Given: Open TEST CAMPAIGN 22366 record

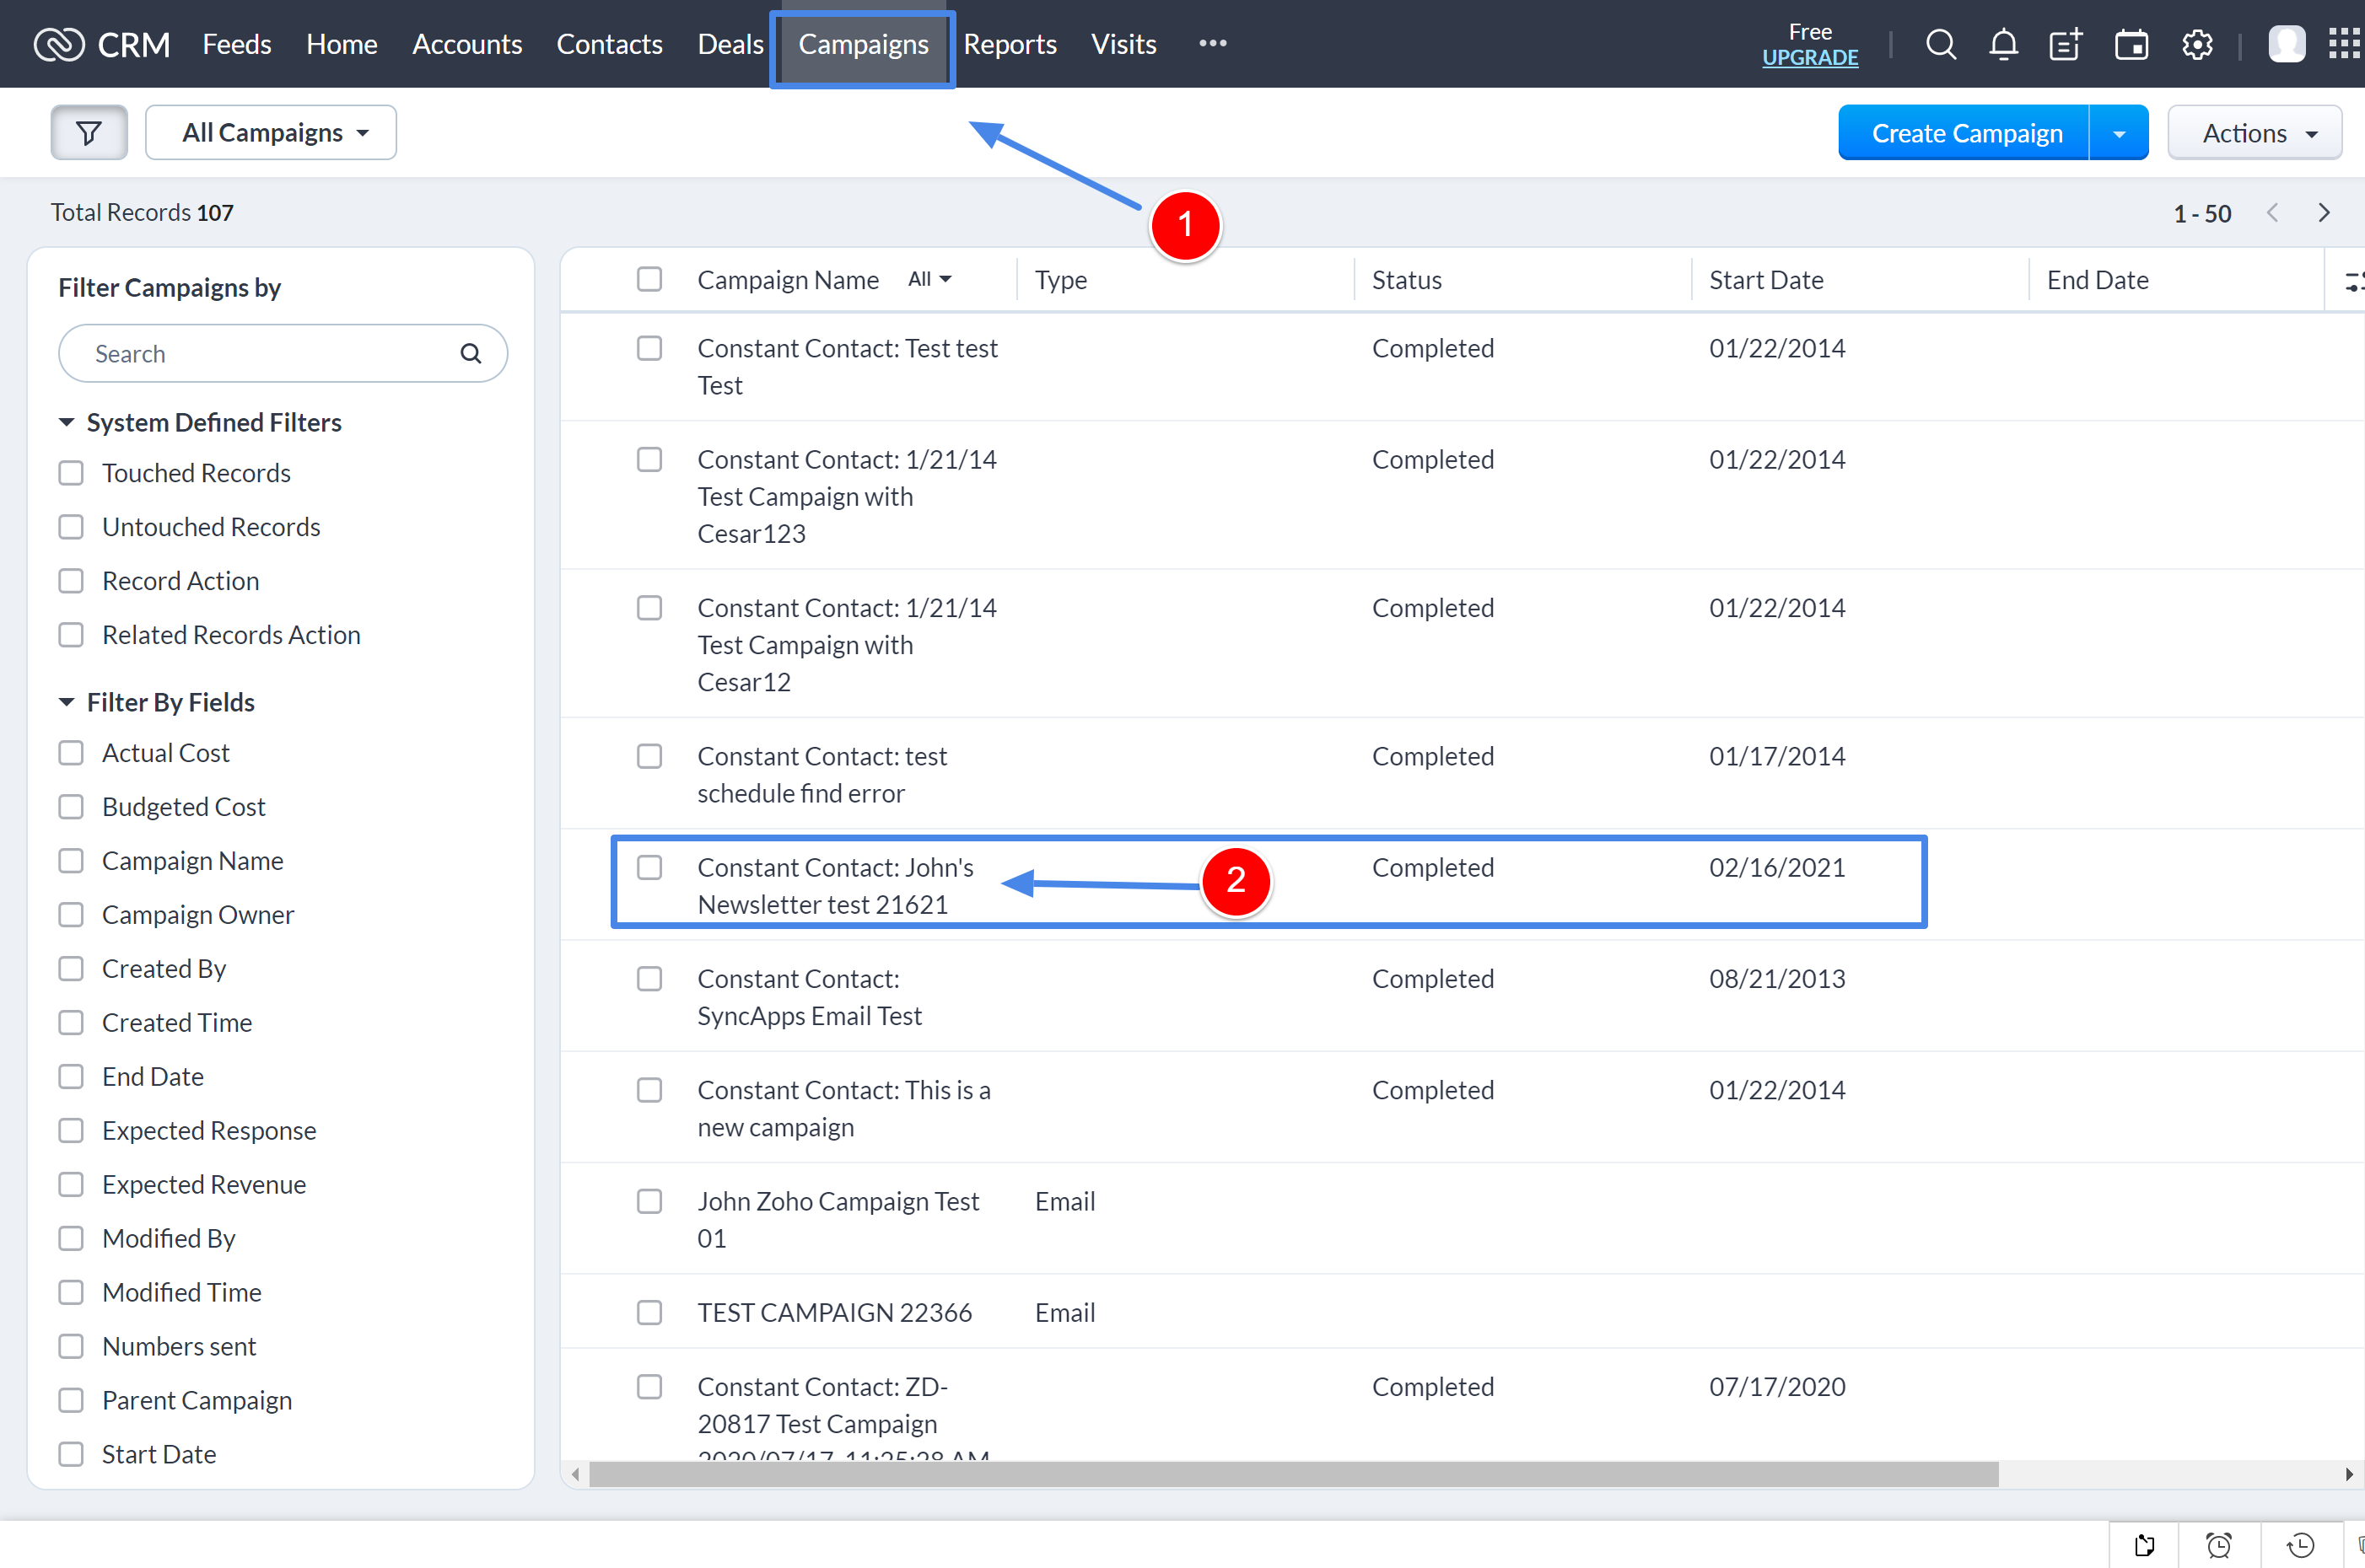Looking at the screenshot, I should coord(834,1313).
